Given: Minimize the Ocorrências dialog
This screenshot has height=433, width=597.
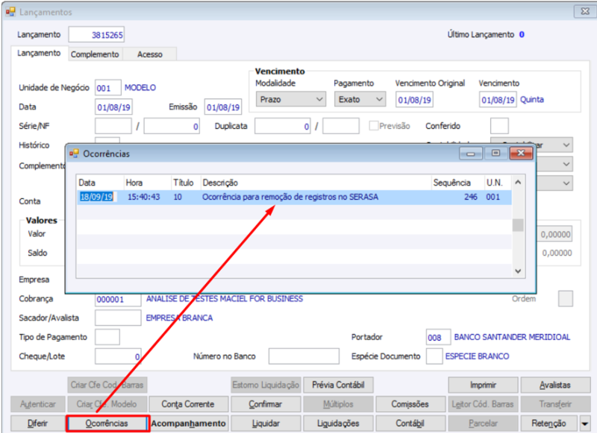Looking at the screenshot, I should click(471, 154).
